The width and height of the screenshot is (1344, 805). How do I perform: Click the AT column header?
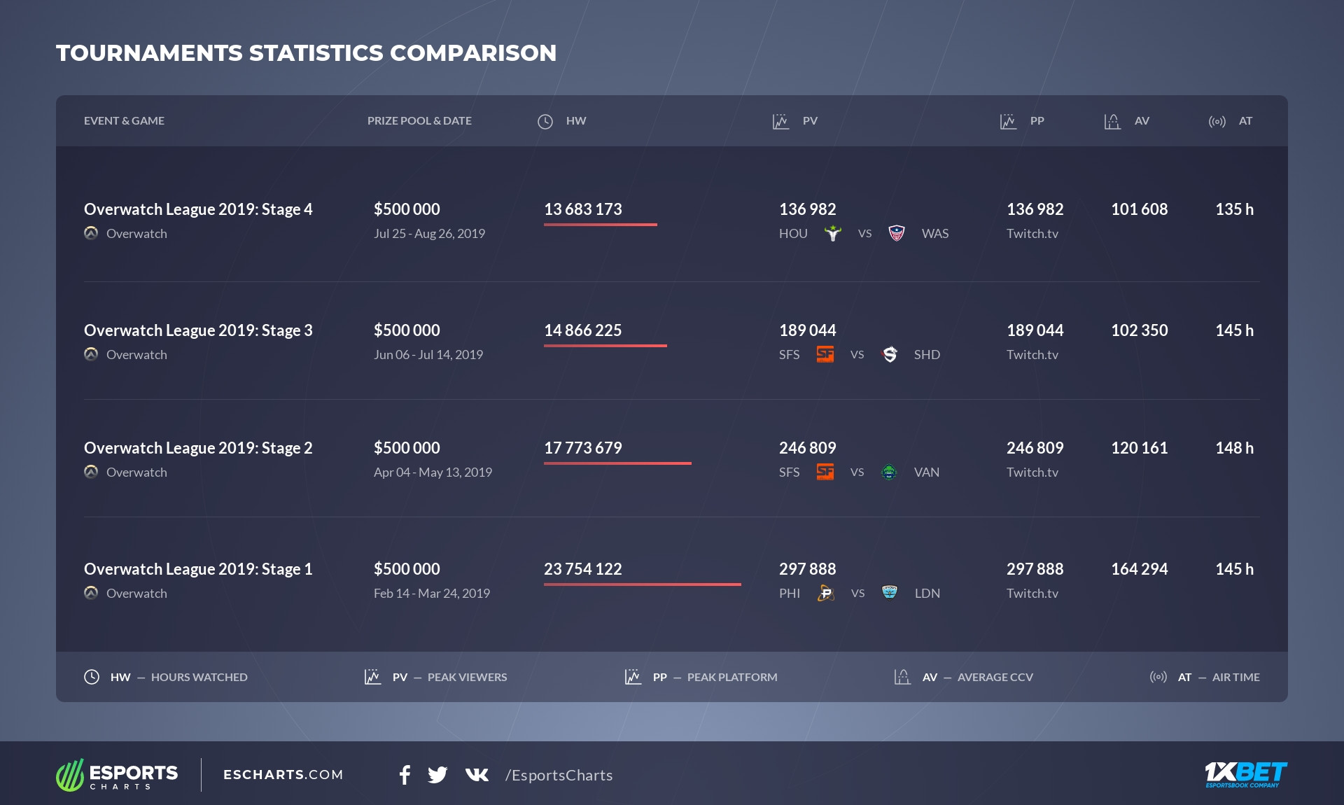tap(1245, 121)
